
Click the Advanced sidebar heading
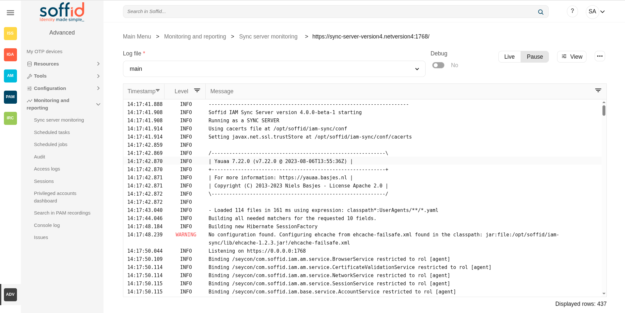[62, 33]
